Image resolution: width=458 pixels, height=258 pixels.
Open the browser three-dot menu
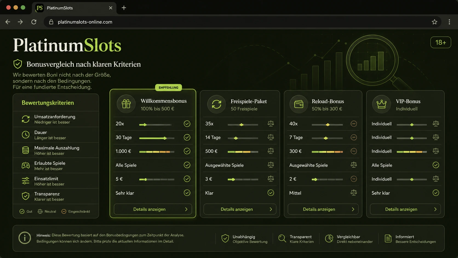click(x=449, y=22)
